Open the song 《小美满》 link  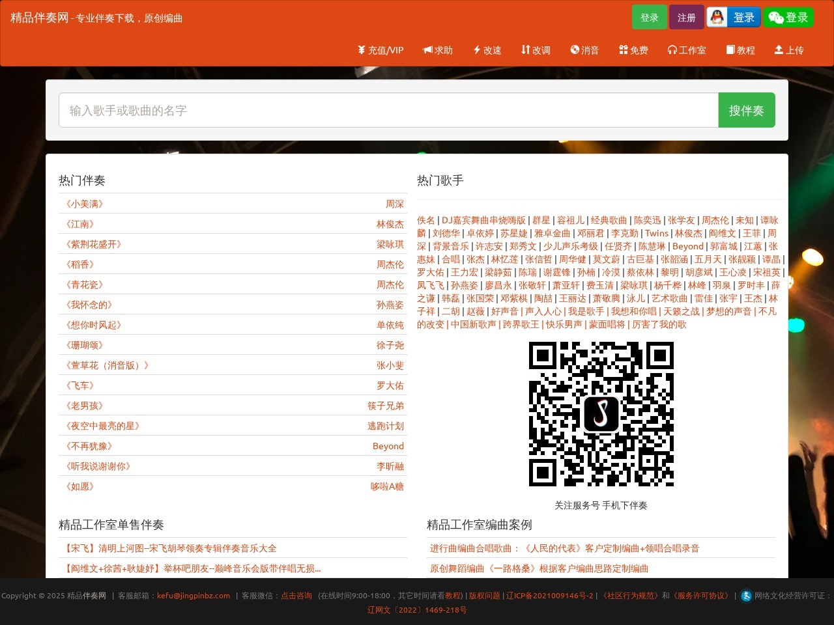pos(84,204)
